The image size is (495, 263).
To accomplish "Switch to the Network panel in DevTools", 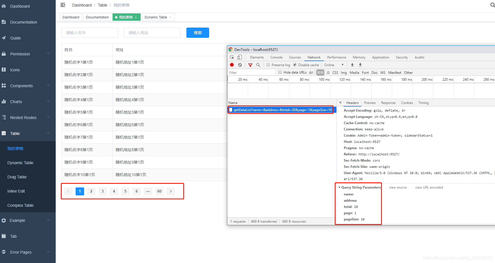I will [314, 57].
